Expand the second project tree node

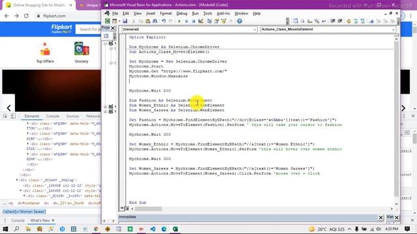106,107
